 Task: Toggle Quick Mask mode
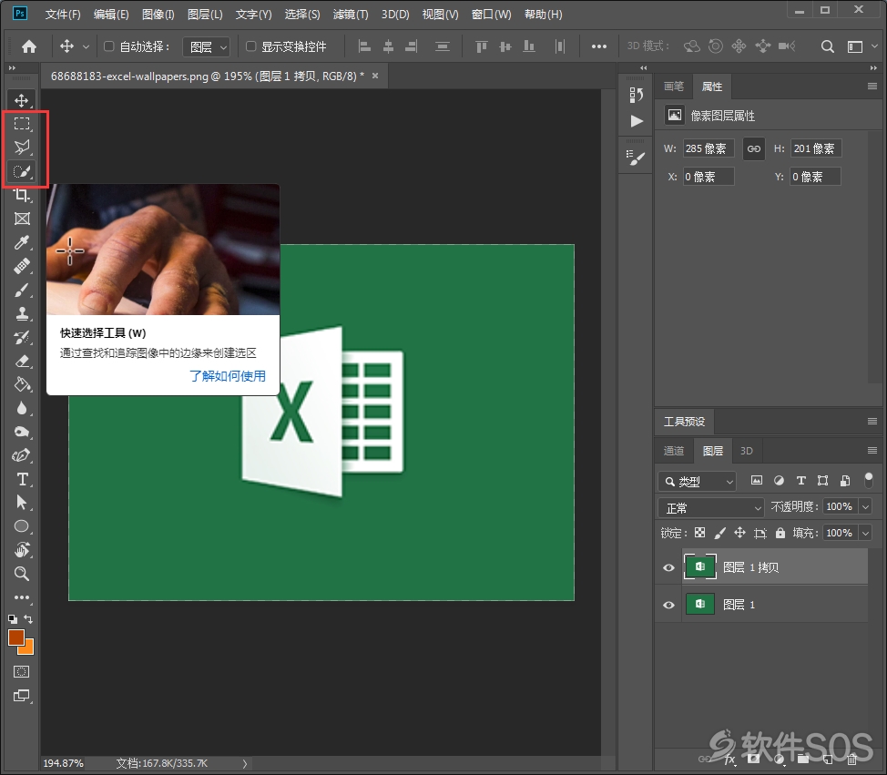click(x=22, y=671)
